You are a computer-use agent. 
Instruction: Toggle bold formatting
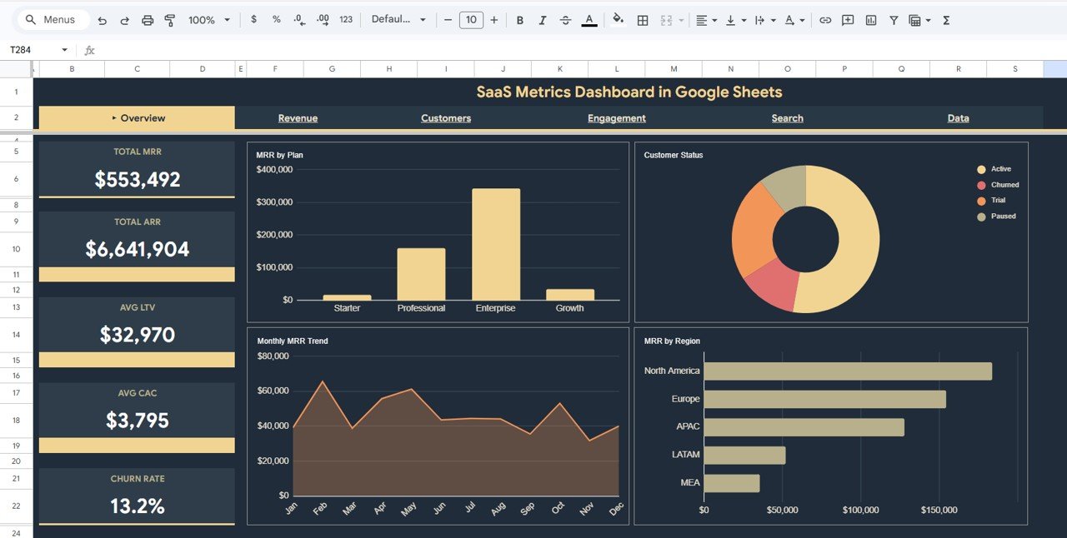pos(520,19)
